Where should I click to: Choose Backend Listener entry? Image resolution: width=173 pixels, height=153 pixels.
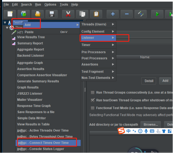[48, 56]
